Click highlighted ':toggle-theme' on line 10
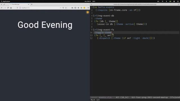This screenshot has width=180, height=101. point(103,33)
